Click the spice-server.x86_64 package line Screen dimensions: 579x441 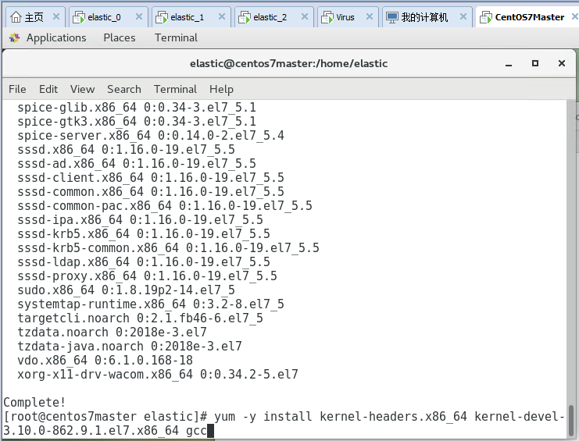pyautogui.click(x=151, y=135)
